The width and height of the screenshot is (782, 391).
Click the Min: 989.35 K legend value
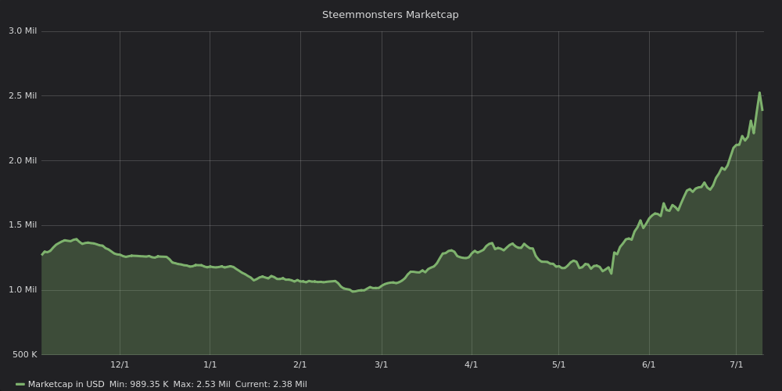click(138, 385)
